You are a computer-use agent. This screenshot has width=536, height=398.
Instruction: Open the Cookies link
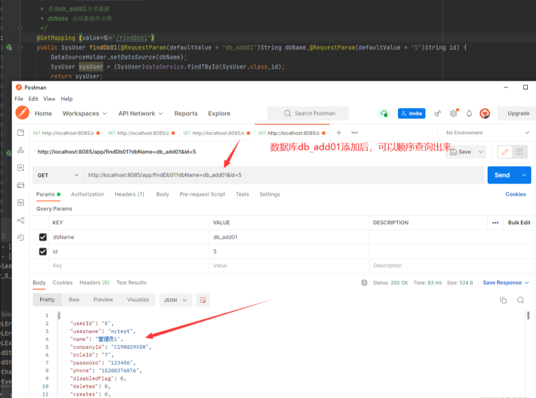coord(516,194)
